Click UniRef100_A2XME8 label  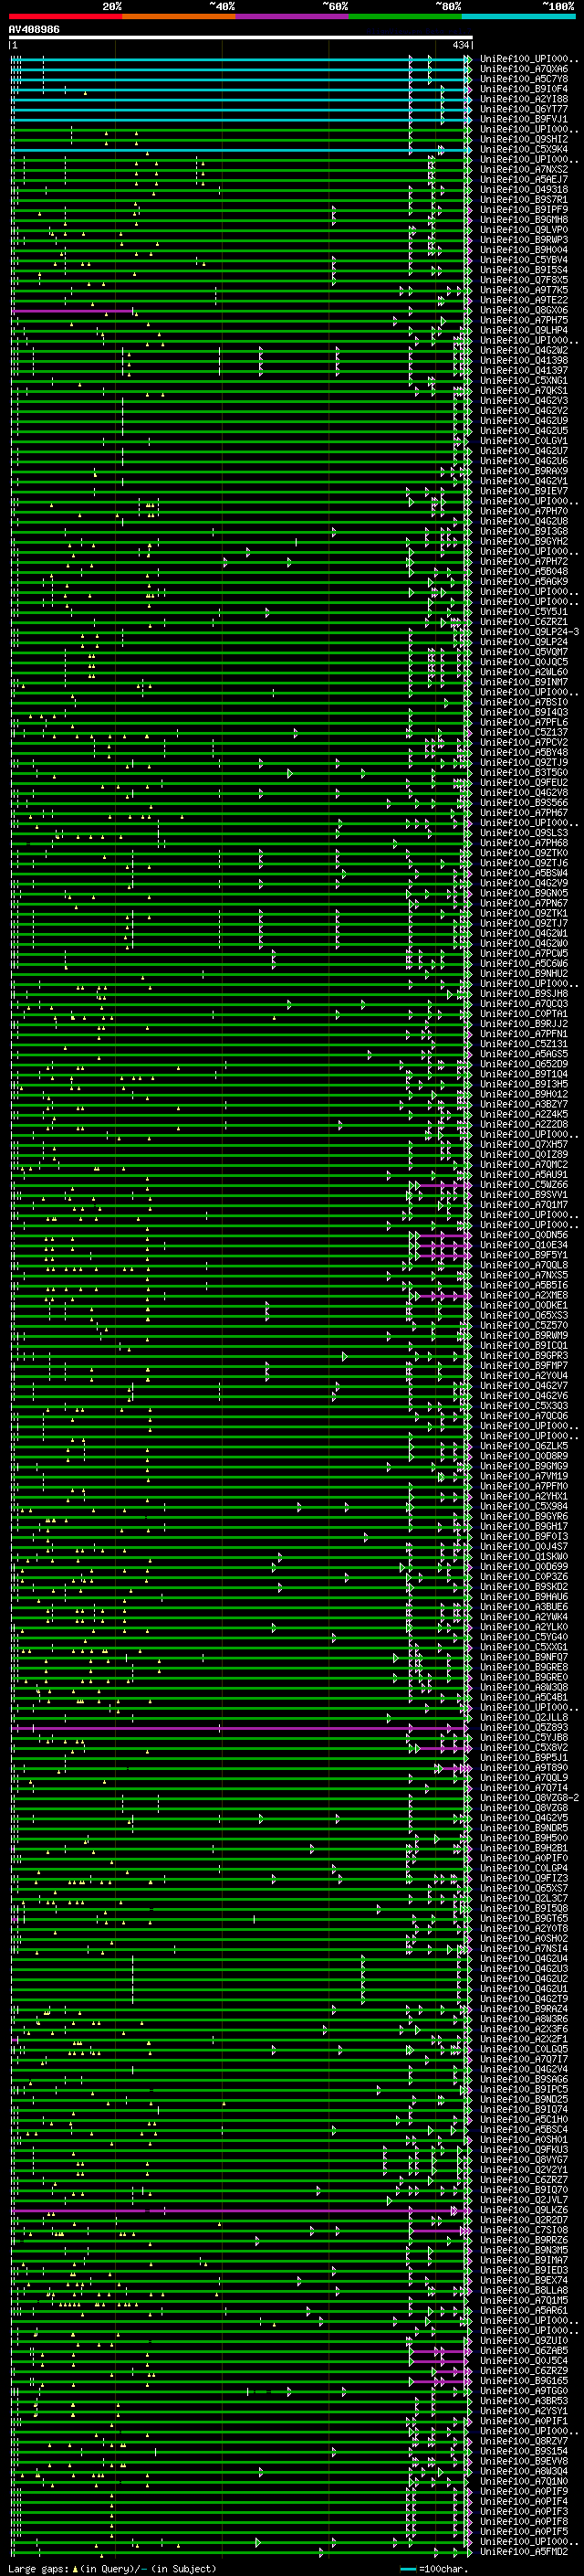point(524,1295)
